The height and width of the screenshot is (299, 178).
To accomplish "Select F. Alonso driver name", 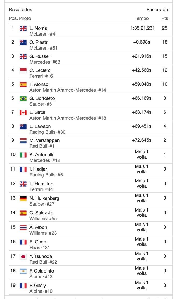I will pyautogui.click(x=39, y=84).
